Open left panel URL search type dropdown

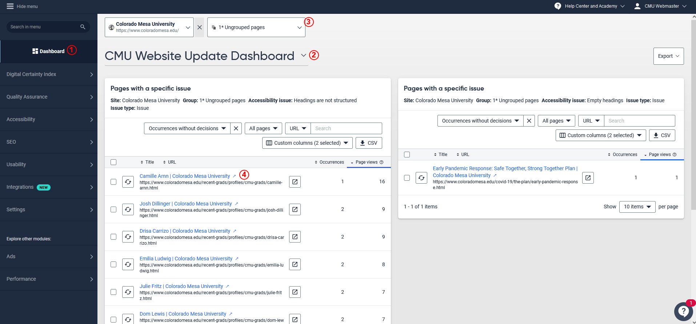pos(298,128)
